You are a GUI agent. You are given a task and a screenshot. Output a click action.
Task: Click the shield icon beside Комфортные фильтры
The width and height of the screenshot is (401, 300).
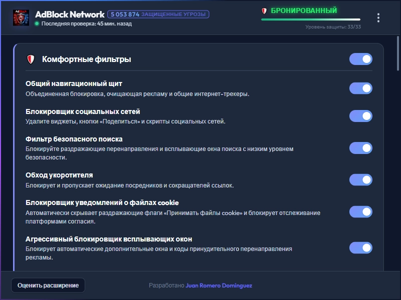pyautogui.click(x=31, y=59)
